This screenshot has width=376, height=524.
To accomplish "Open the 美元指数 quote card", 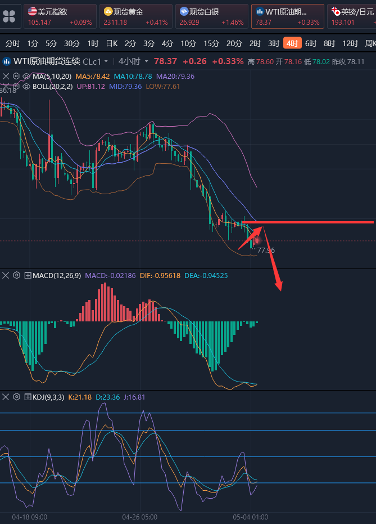I will 60,16.
